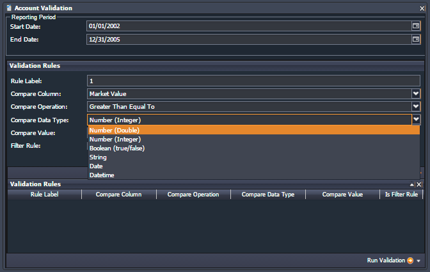Open the Start Date calendar picker
This screenshot has height=272, width=430.
[415, 26]
